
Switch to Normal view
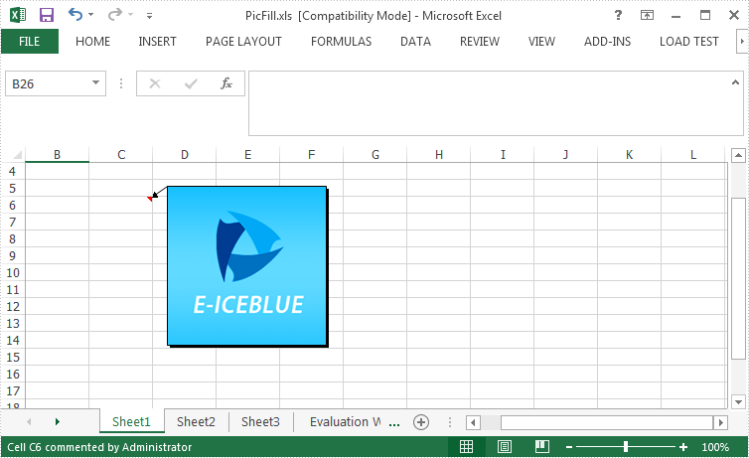[x=466, y=447]
